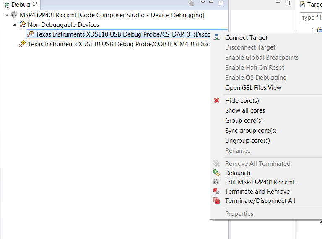Viewport: 322px width, 239px height.
Task: Select Group core(s) in the menu
Action: [244, 121]
